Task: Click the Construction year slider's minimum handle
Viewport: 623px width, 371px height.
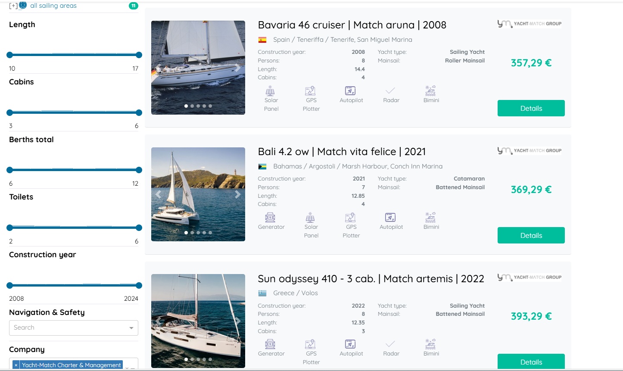Action: pos(10,285)
